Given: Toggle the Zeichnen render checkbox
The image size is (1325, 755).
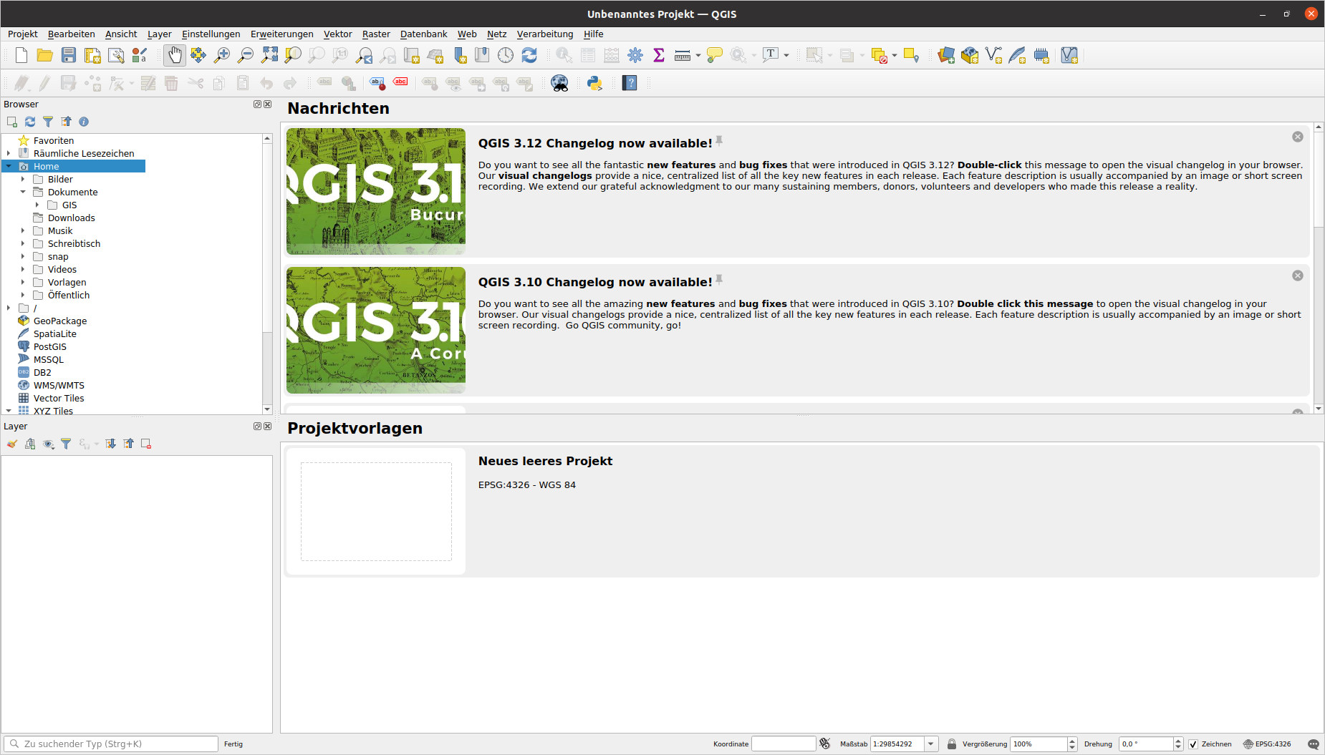Looking at the screenshot, I should pos(1193,744).
